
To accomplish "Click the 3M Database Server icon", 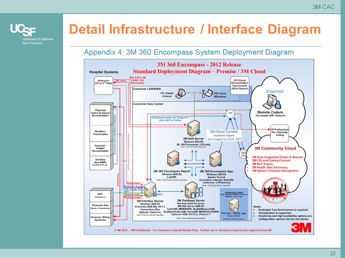I will (194, 190).
